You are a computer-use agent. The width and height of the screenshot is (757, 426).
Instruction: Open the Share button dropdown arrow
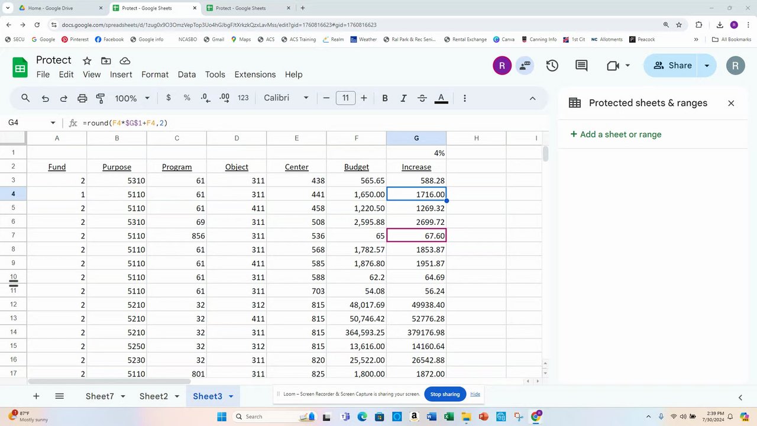(707, 66)
